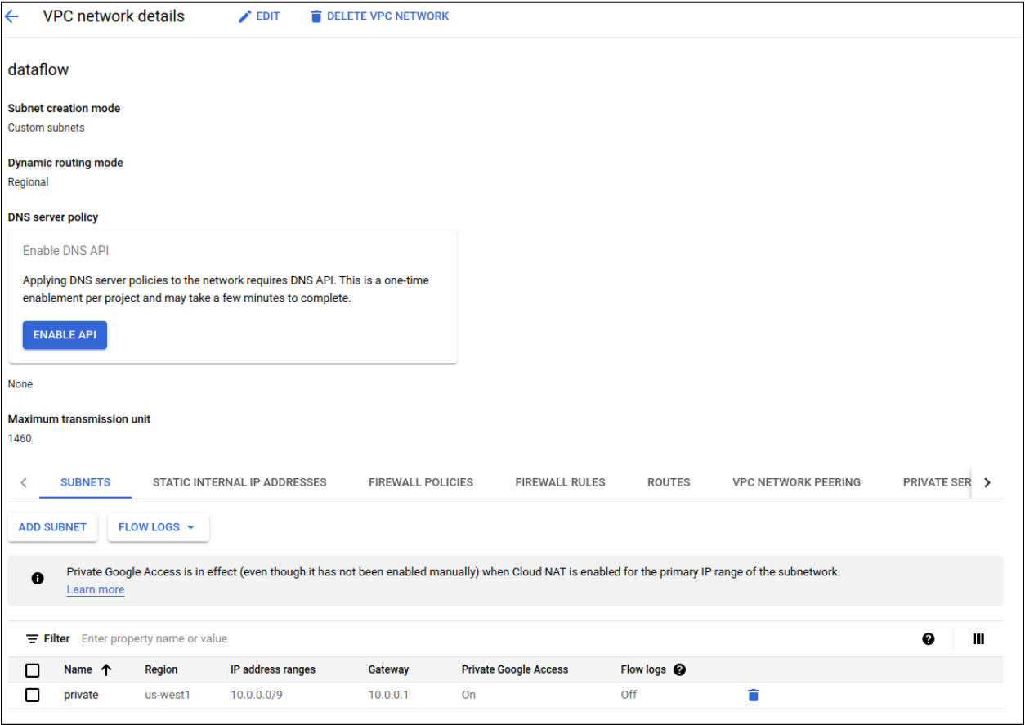Follow the Learn more link
This screenshot has width=1025, height=725.
96,589
